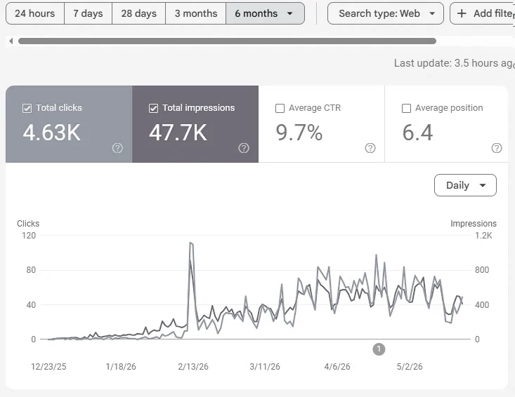Click the horizontal scrollbar thumb
The image size is (515, 397).
coord(227,41)
